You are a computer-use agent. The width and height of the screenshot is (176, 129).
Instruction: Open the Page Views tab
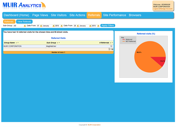click(x=40, y=15)
